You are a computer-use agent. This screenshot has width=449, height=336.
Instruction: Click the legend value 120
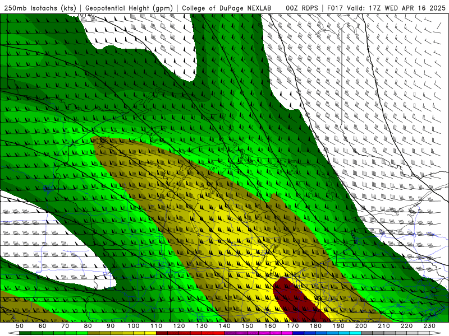(x=179, y=326)
